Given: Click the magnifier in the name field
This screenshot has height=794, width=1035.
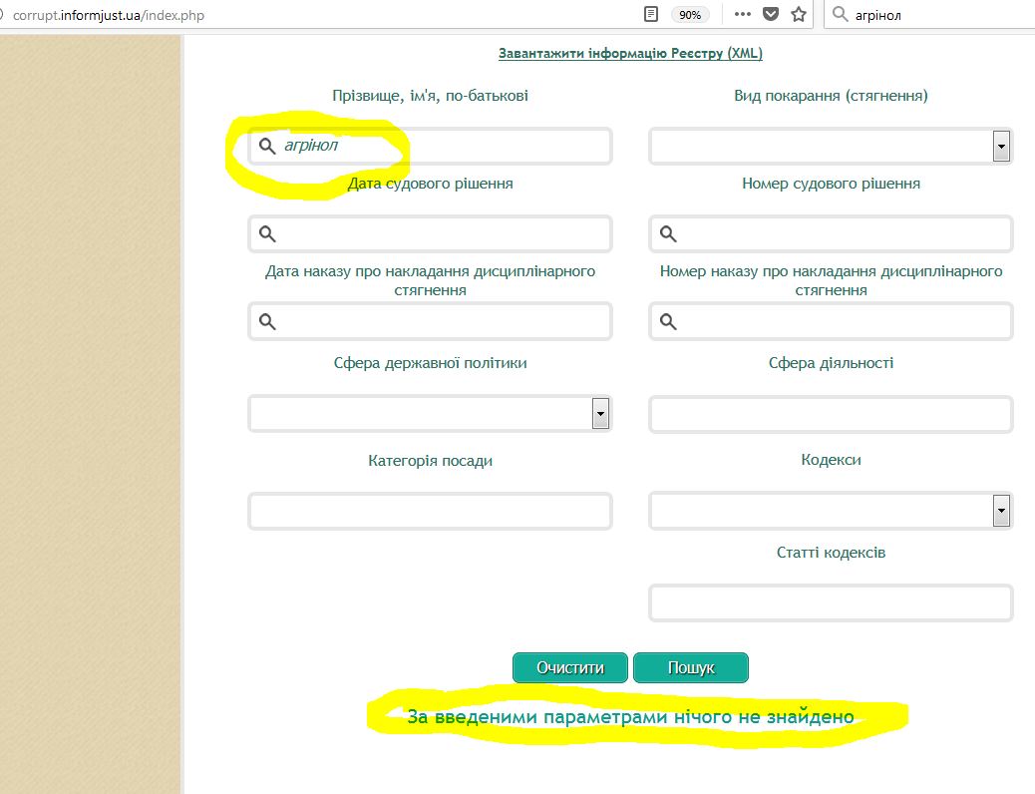Looking at the screenshot, I should point(267,147).
